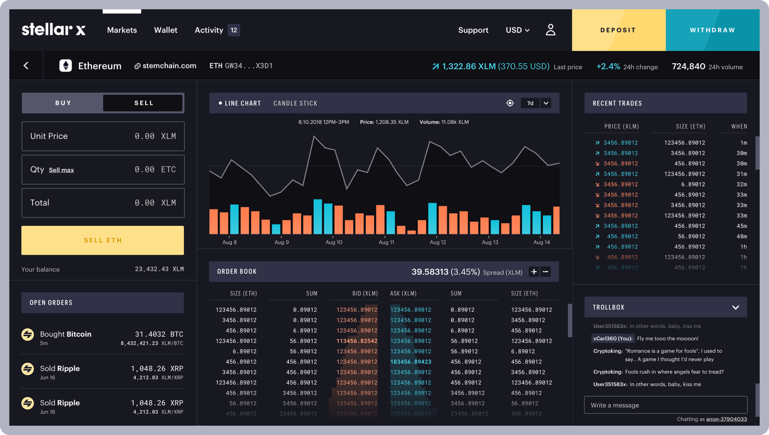Click the SELL ETH button
Image resolution: width=769 pixels, height=435 pixels.
103,240
